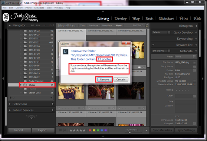Select the green color label swatch

click(x=98, y=130)
